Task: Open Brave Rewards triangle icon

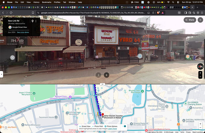Action: (x=163, y=13)
